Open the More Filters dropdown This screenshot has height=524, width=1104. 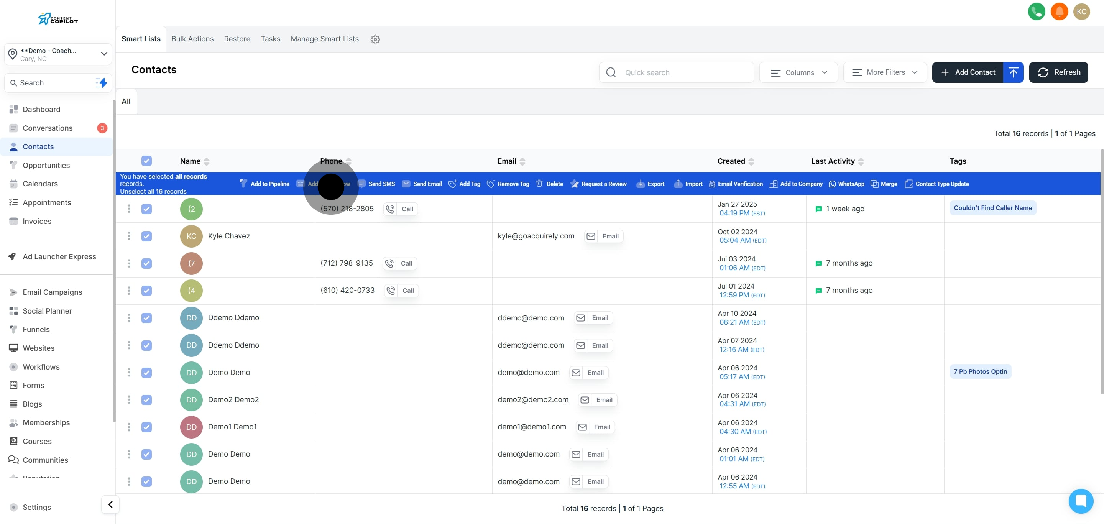(x=885, y=72)
